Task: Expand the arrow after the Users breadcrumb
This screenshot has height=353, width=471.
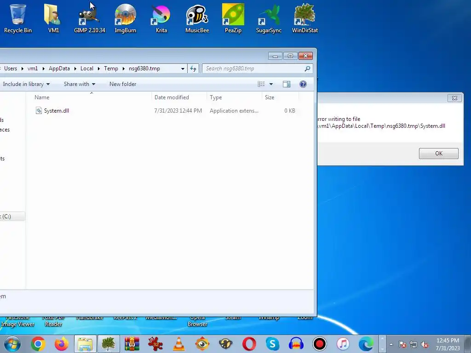Action: click(22, 68)
